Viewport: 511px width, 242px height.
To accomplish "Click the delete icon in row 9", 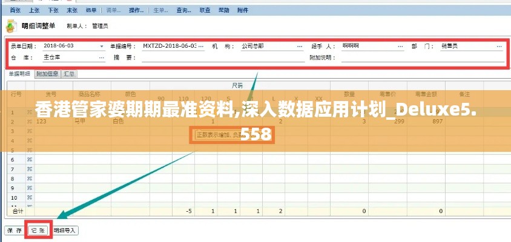I will (x=30, y=188).
